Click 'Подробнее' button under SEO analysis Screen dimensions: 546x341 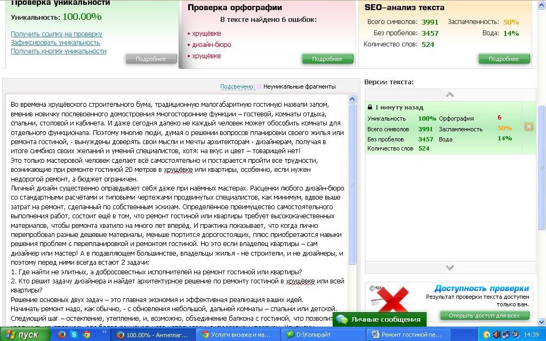tap(504, 59)
